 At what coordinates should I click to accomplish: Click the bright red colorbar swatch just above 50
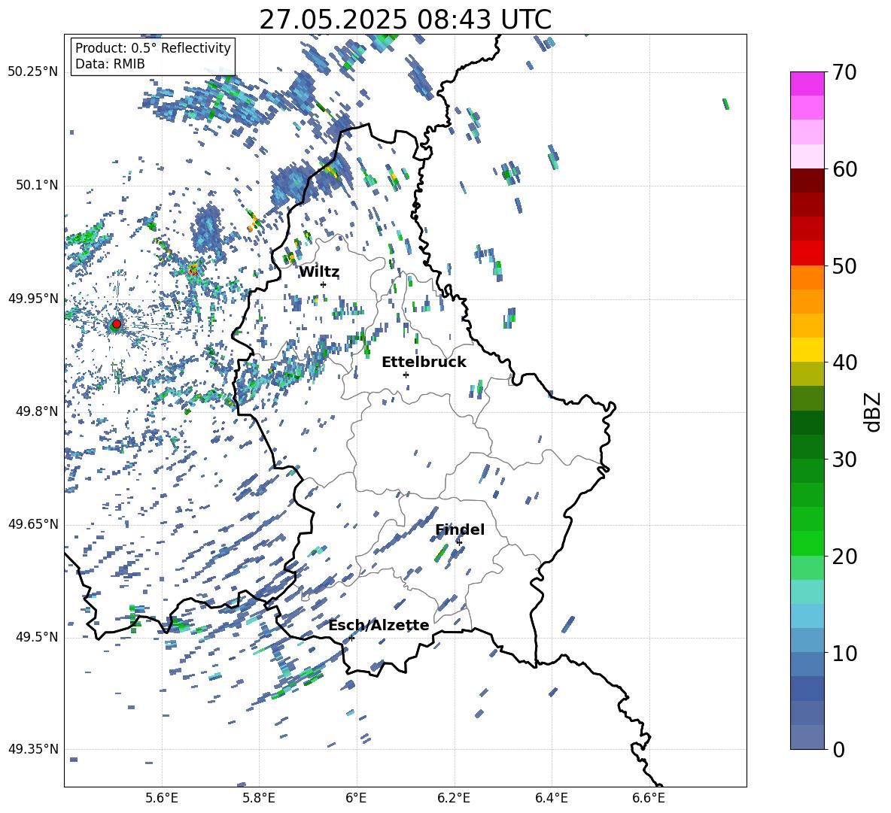(807, 253)
